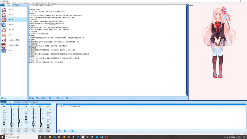
Task: Switch to the ボイス tuning tab
Action: point(18,102)
